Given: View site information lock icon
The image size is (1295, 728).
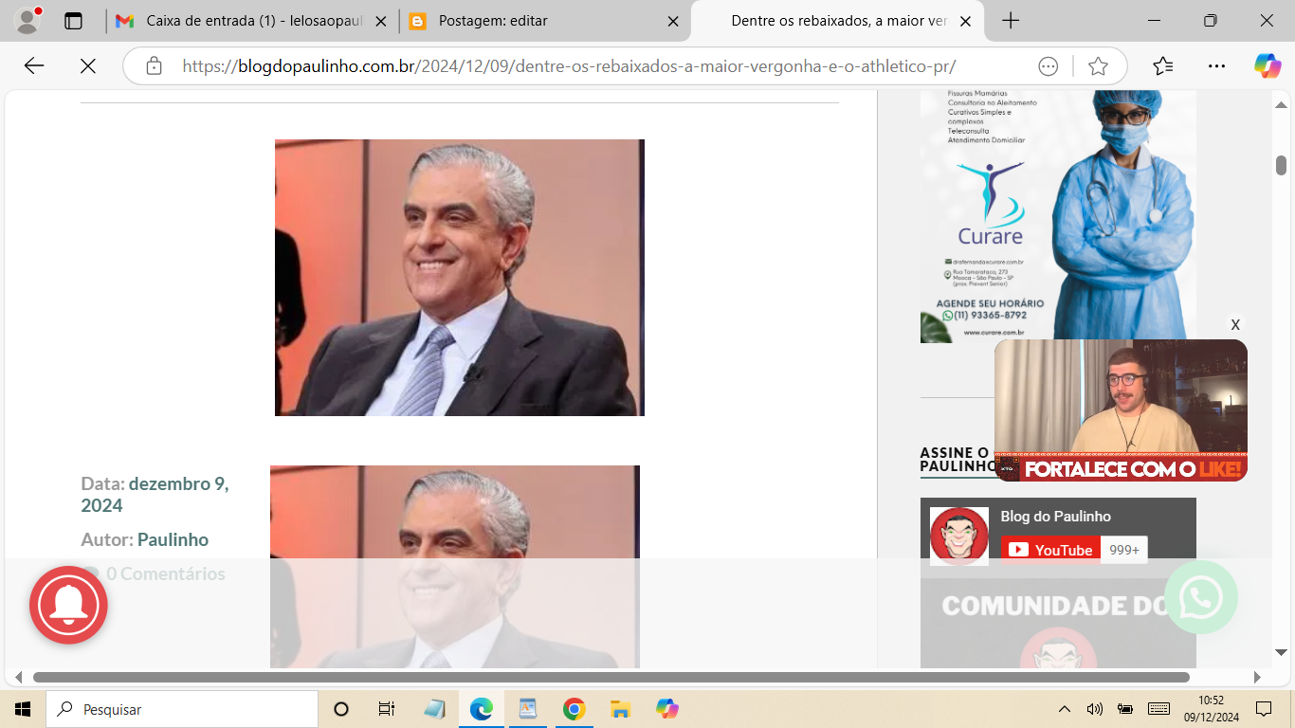Looking at the screenshot, I should point(154,65).
